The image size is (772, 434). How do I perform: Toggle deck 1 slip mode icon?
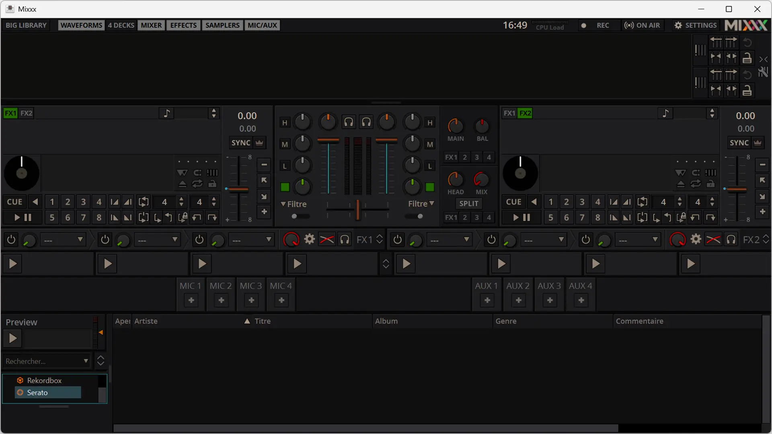click(182, 173)
